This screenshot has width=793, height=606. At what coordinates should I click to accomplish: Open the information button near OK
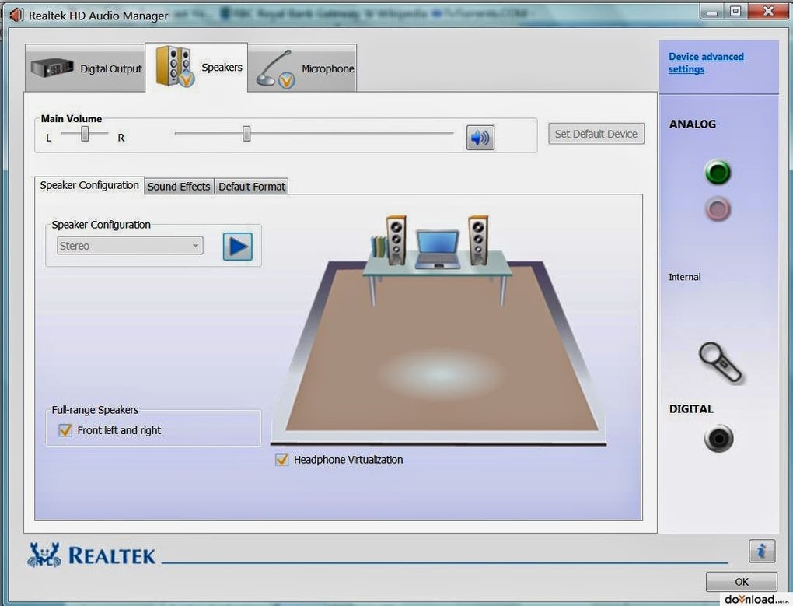point(762,550)
